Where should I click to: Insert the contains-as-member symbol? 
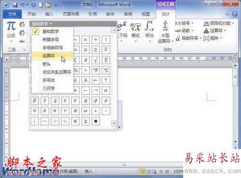85,80
